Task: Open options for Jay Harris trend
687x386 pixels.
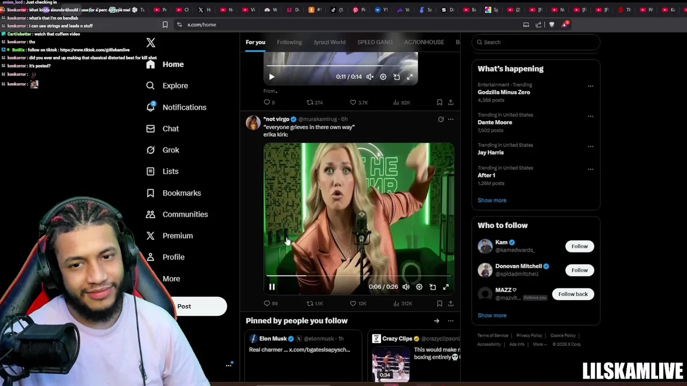Action: pyautogui.click(x=590, y=146)
